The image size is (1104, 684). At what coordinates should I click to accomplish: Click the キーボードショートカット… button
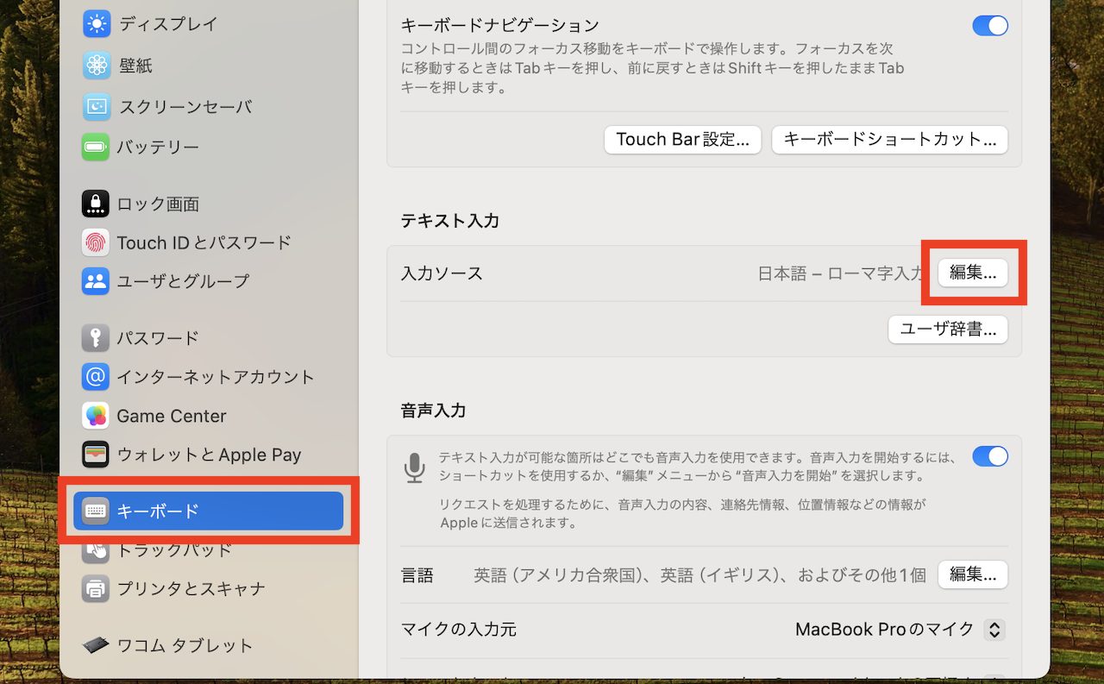[890, 140]
